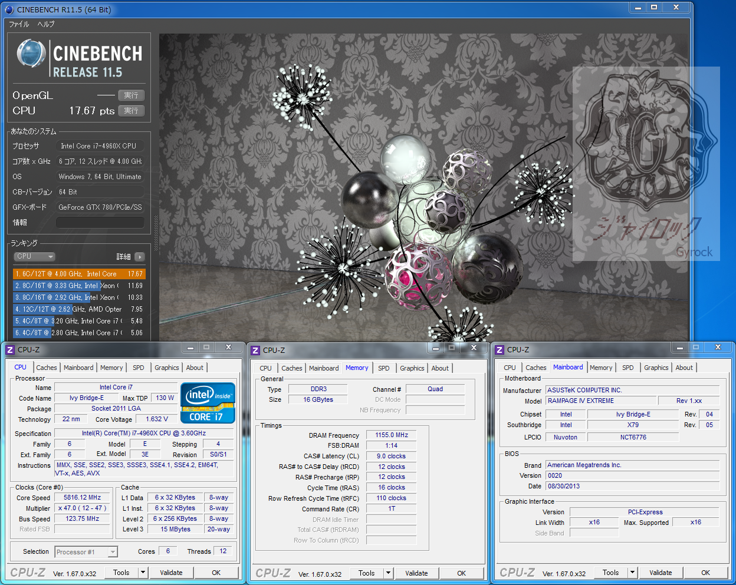
Task: Click the CPU-Z icon in the left window title
Action: pyautogui.click(x=9, y=350)
